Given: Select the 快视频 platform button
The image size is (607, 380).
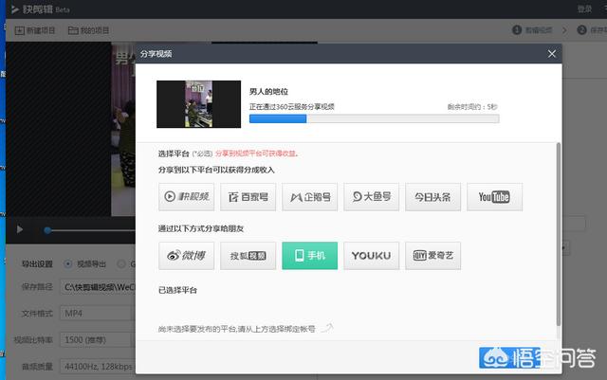Looking at the screenshot, I should click(x=186, y=197).
